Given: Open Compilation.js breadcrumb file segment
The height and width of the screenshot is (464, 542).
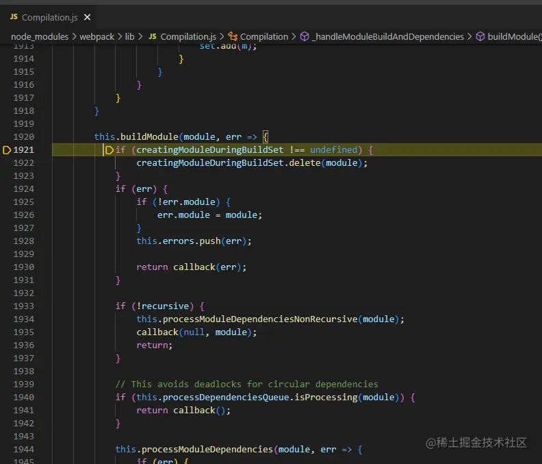Looking at the screenshot, I should 188,37.
